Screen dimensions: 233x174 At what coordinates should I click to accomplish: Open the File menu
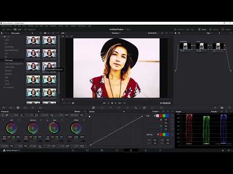click(15, 26)
